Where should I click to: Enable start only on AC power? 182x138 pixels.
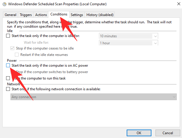click(8, 66)
